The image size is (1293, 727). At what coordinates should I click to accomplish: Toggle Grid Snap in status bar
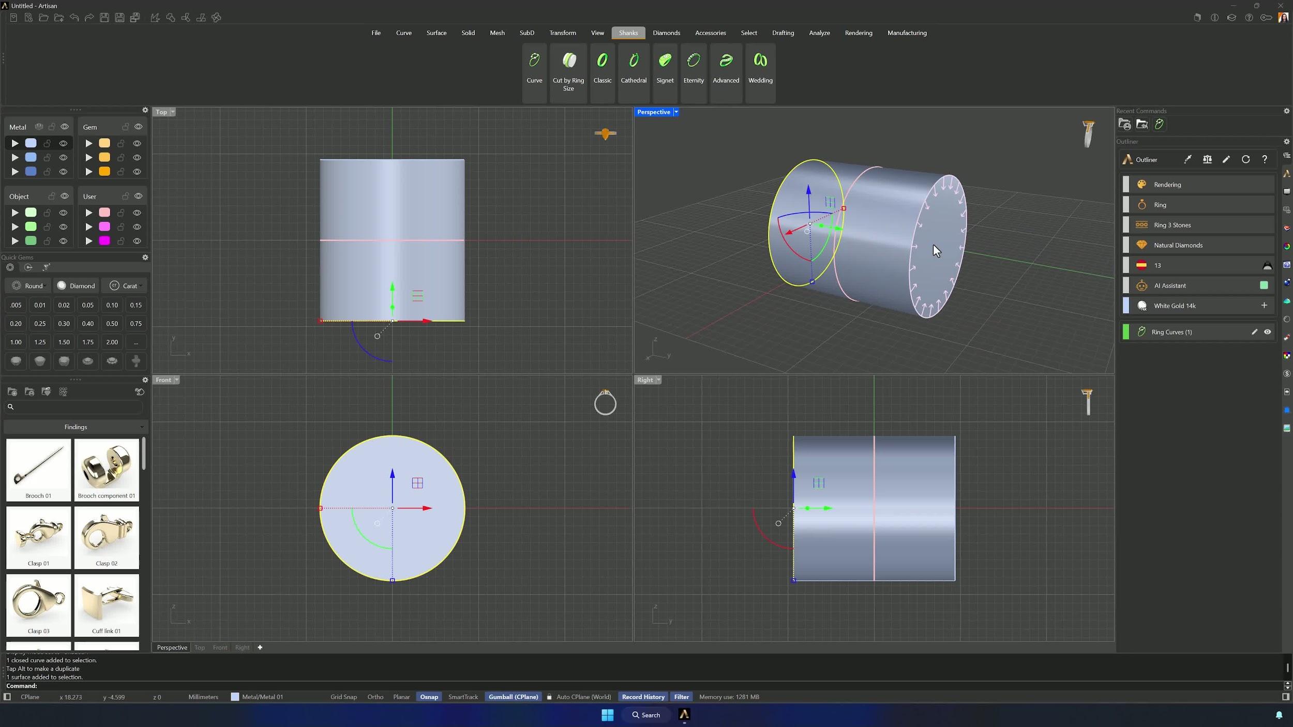343,696
